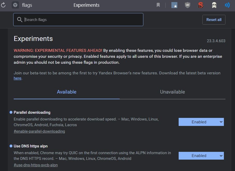235x171 pixels.
Task: Open the starred bookmarks extension icon
Action: click(x=174, y=5)
